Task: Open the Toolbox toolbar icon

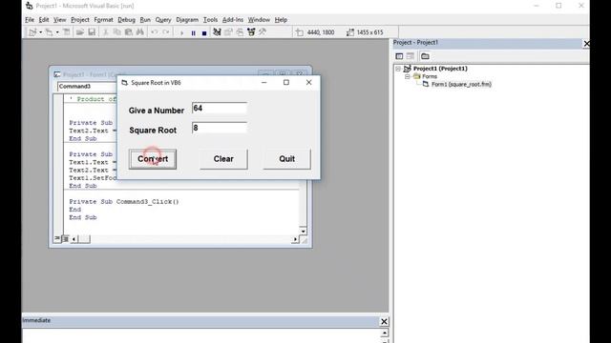Action: 263,32
